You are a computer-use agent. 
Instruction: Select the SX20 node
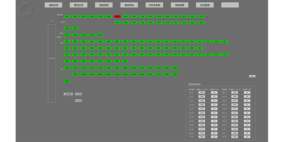[x=225, y=55]
